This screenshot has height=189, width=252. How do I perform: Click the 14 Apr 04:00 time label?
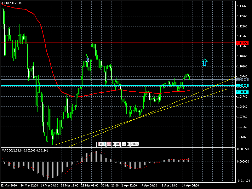click(191, 186)
